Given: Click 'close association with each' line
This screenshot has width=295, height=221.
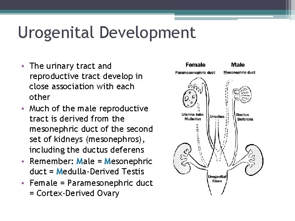Looking at the screenshot, I should (x=82, y=87).
